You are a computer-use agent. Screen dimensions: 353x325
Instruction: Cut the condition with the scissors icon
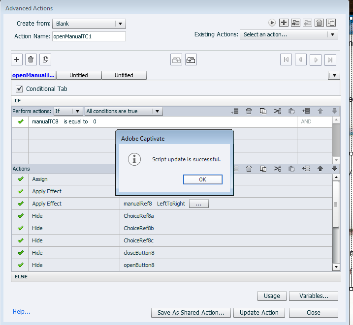(x=277, y=111)
